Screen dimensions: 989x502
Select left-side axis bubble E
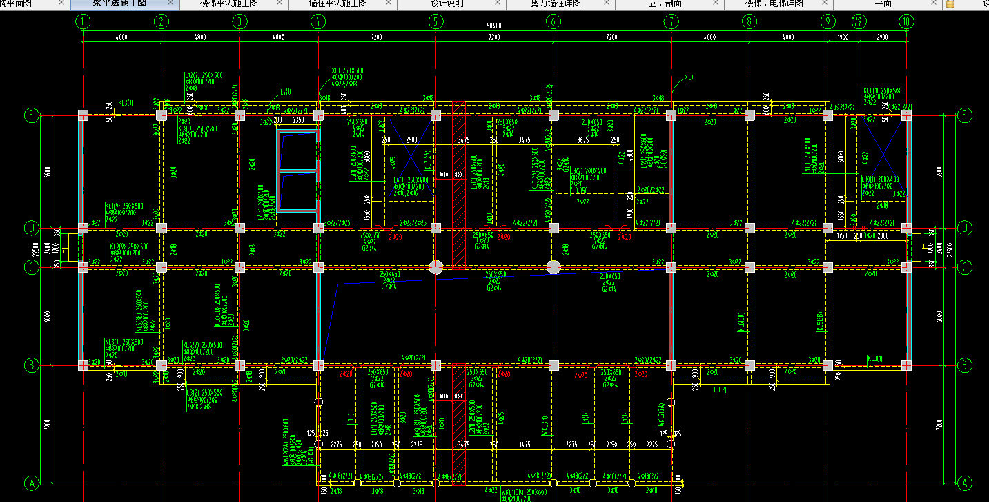coord(30,115)
